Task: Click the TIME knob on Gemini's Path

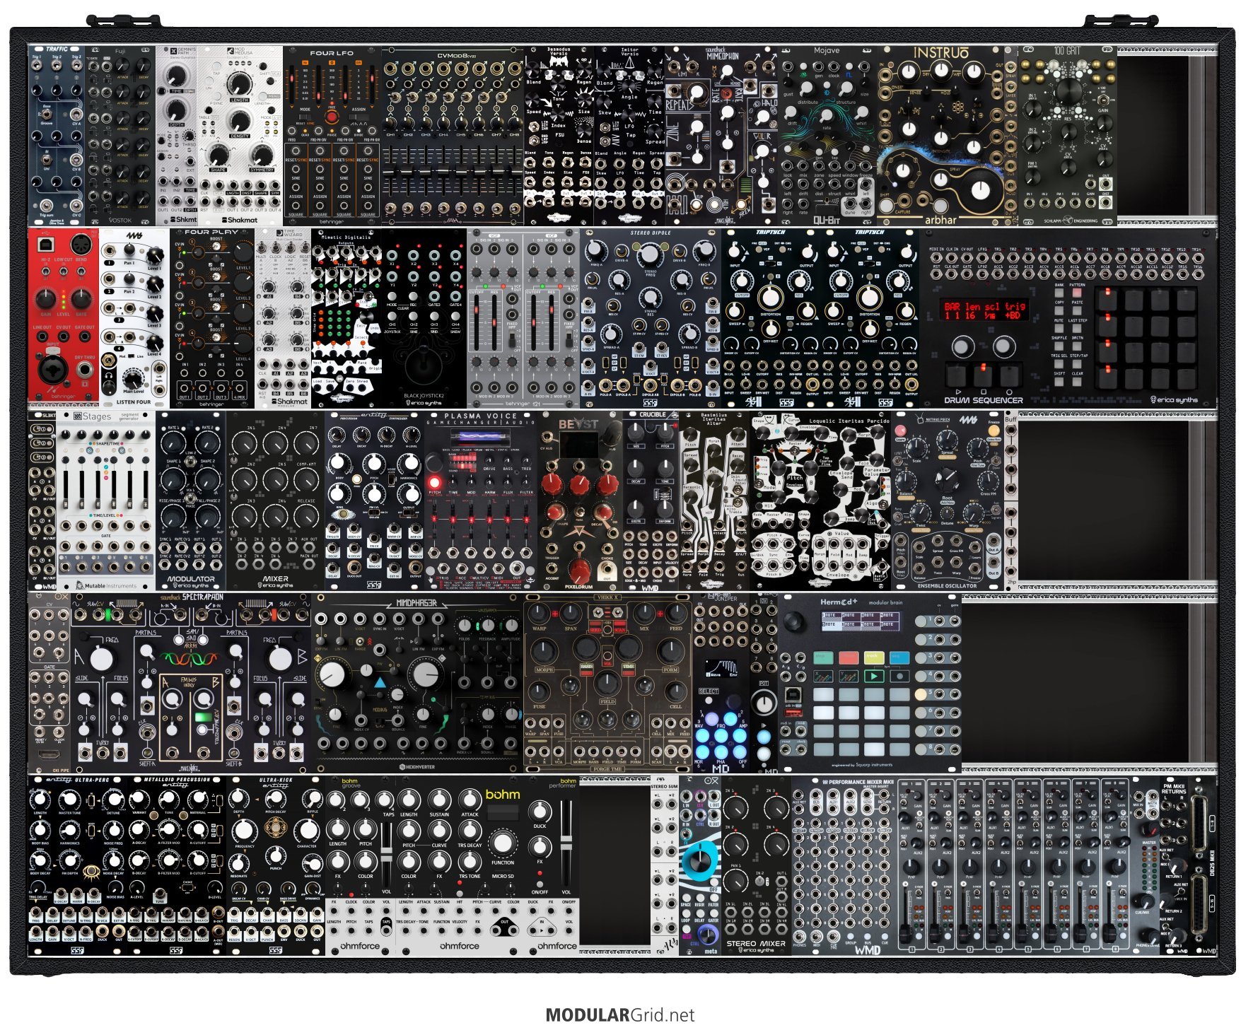Action: [176, 76]
